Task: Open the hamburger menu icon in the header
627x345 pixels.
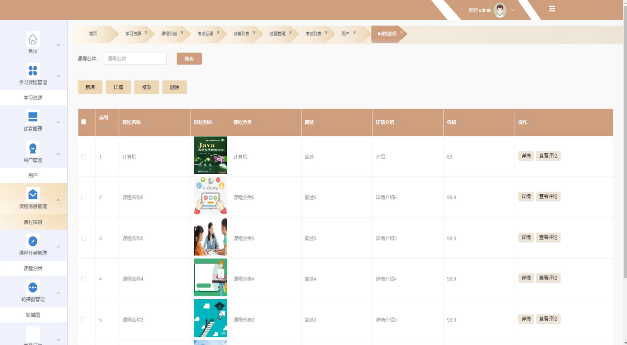Action: pos(552,9)
